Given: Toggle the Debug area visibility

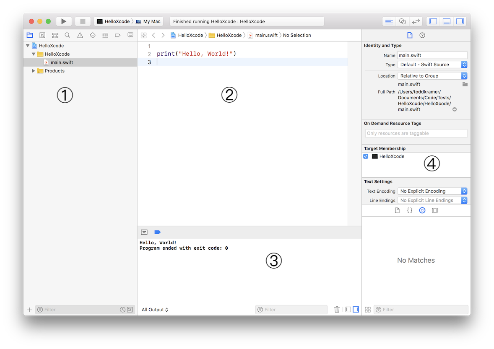Looking at the screenshot, I should click(x=447, y=21).
